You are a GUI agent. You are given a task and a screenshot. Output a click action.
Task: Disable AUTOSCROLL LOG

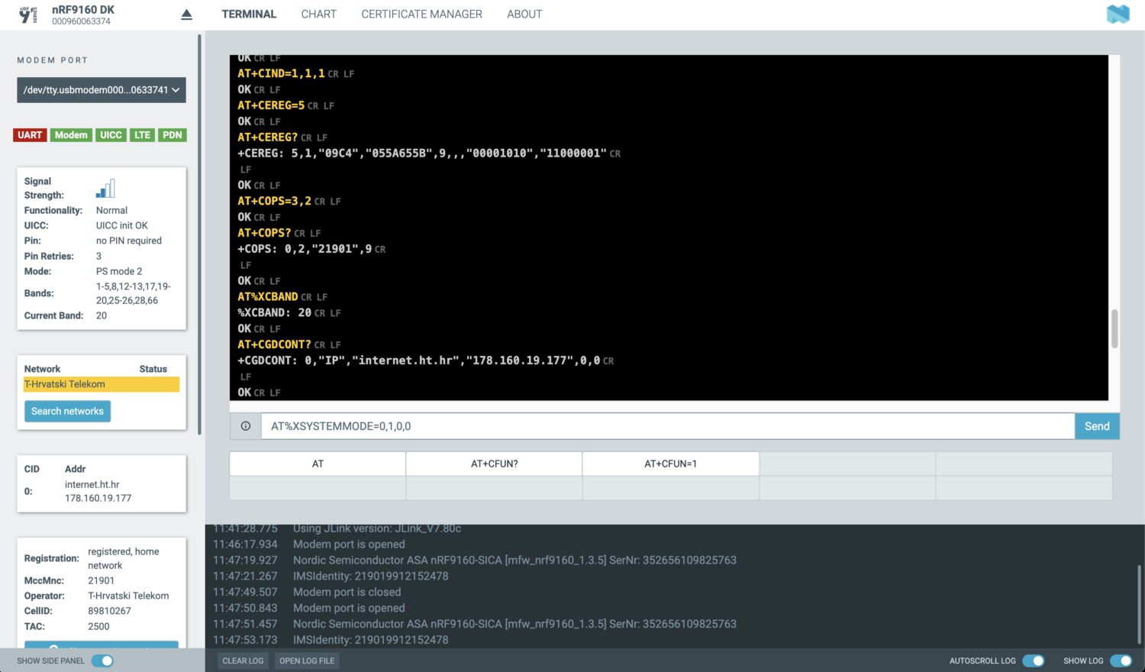pos(1034,660)
